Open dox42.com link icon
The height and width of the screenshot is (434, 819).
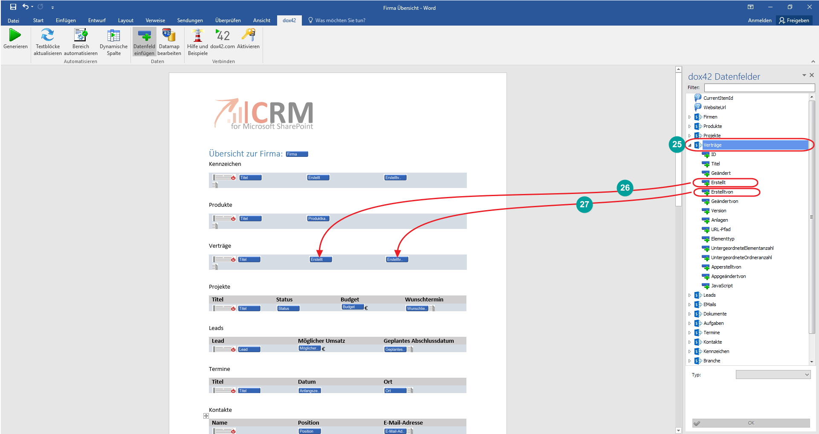(222, 35)
